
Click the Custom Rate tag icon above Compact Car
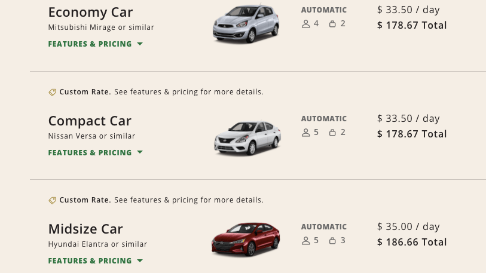(x=53, y=93)
